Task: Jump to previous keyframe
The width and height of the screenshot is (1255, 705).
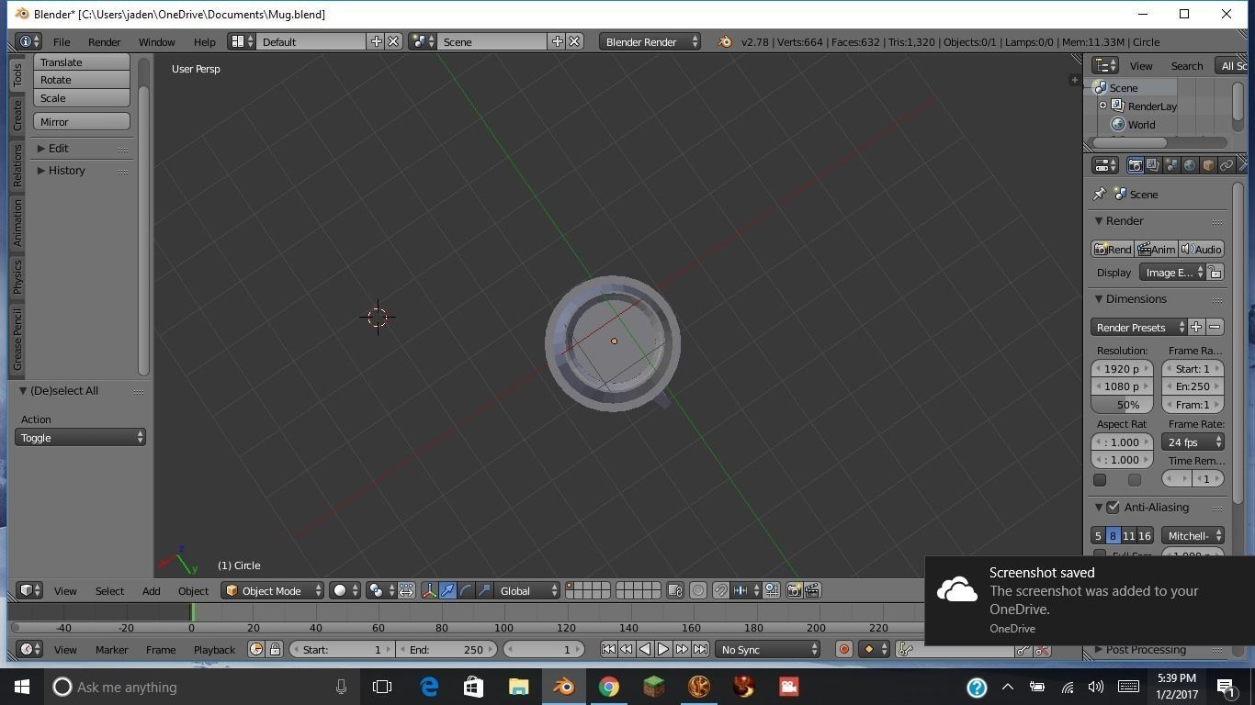Action: 627,649
